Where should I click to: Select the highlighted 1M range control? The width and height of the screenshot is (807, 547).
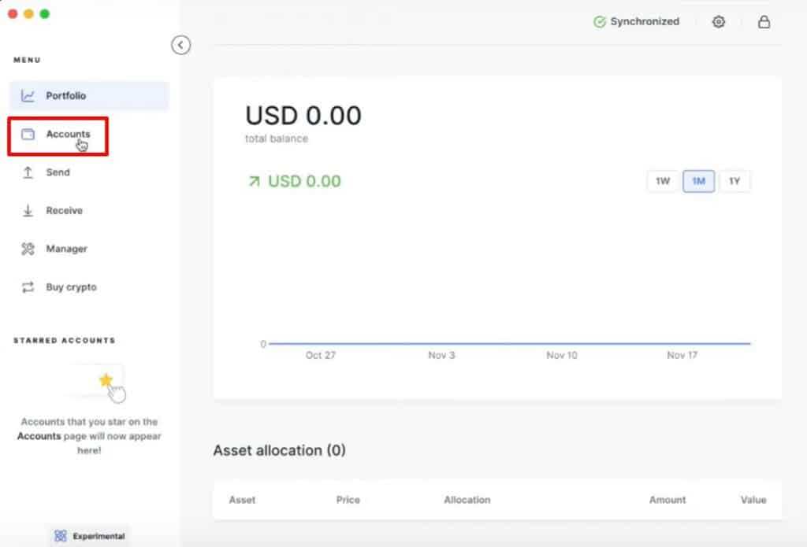tap(698, 181)
